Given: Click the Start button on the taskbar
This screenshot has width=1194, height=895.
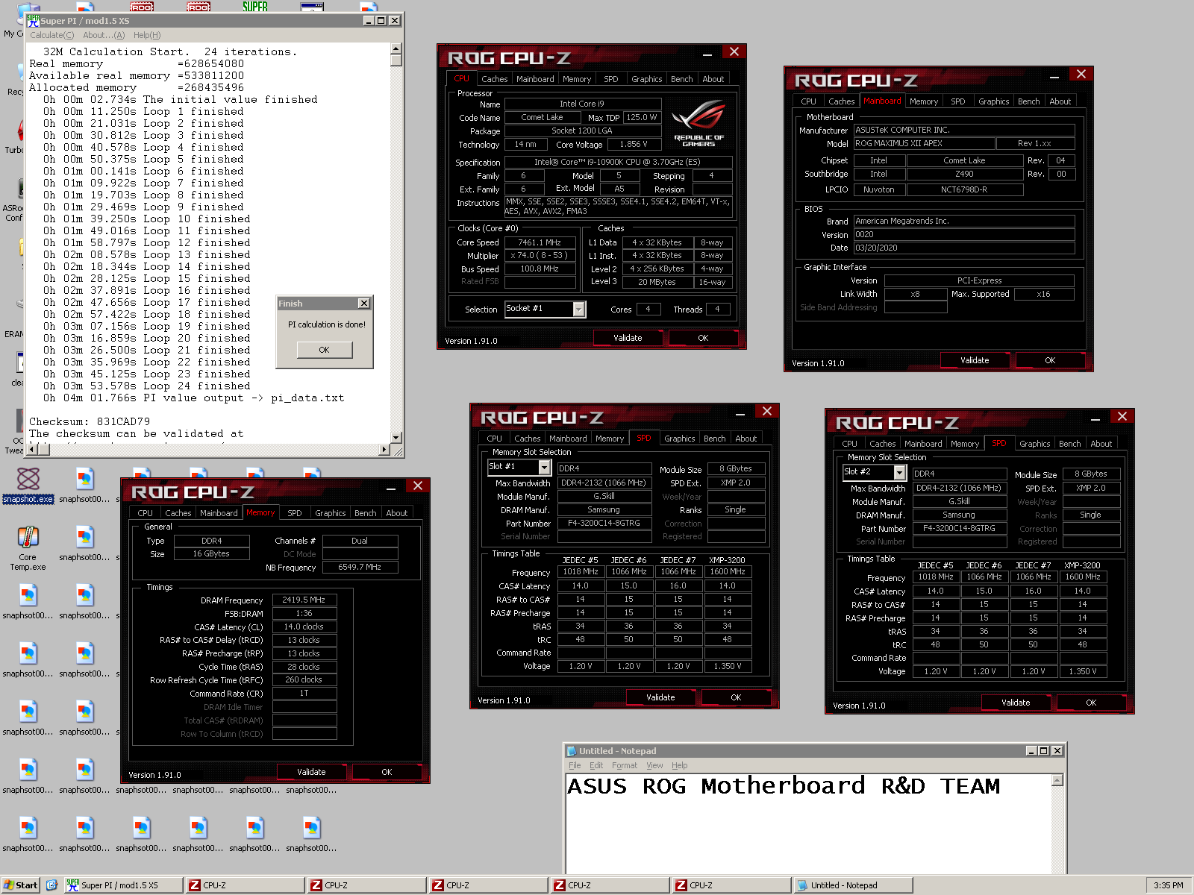Looking at the screenshot, I should (x=20, y=885).
